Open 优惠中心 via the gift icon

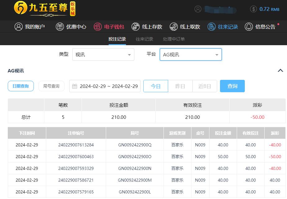(60, 27)
